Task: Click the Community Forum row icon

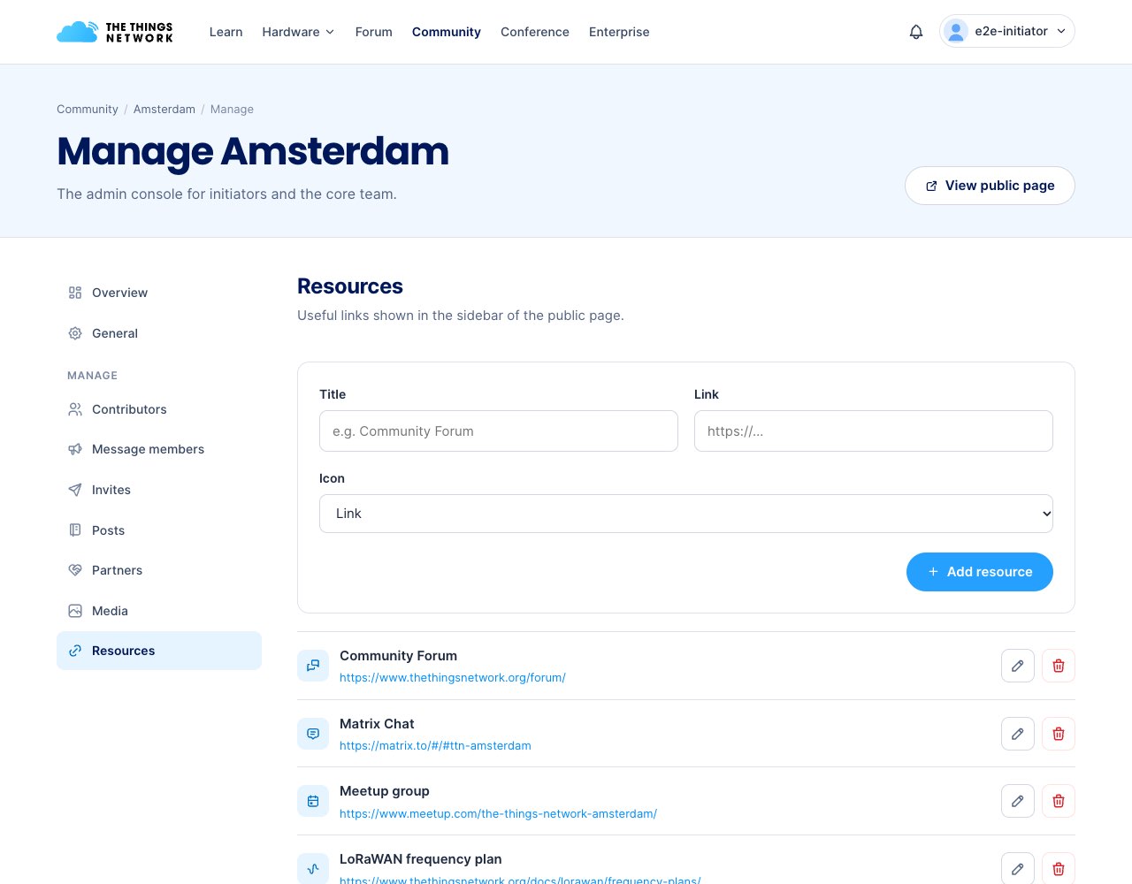Action: coord(313,666)
